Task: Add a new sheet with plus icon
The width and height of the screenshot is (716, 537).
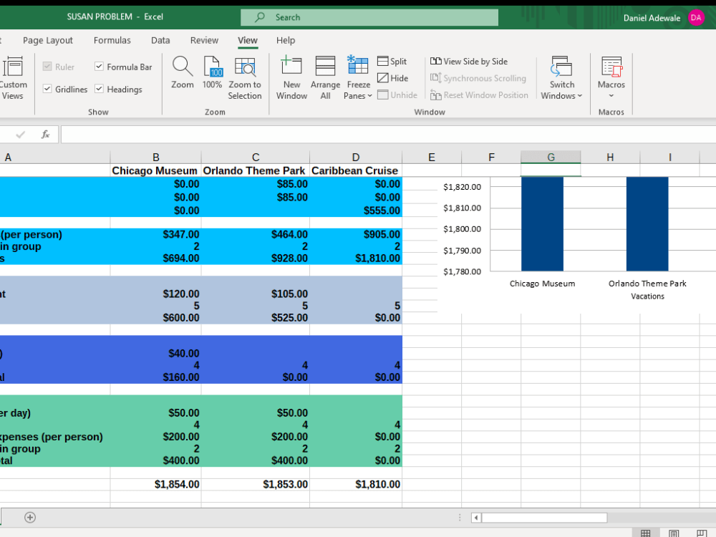Action: tap(30, 518)
